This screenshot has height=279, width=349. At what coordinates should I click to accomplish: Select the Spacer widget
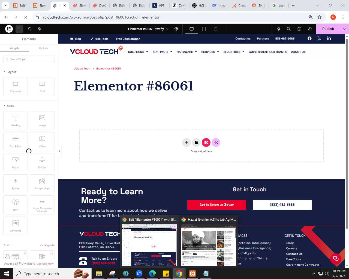(16, 184)
